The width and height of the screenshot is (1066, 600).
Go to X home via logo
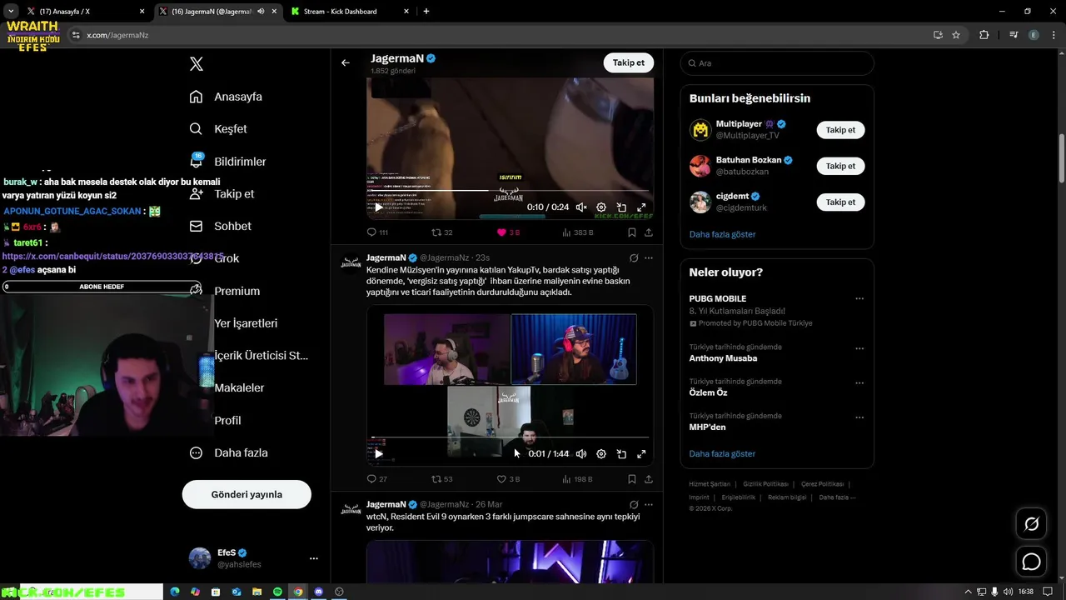coord(197,64)
